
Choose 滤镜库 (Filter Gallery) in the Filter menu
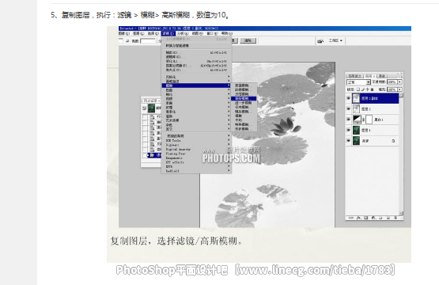point(196,57)
